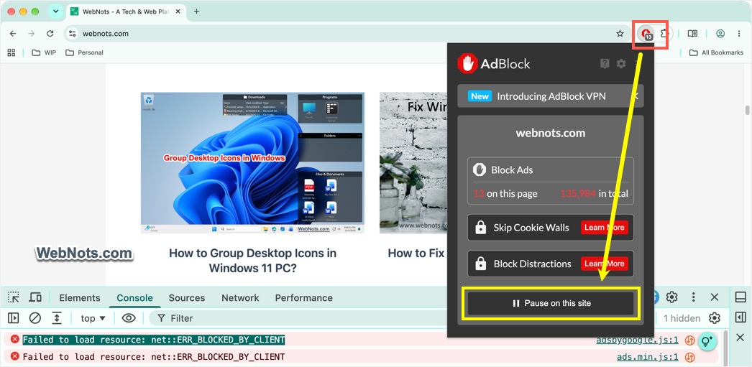The image size is (752, 367).
Task: Open the Performance tab
Action: tap(303, 298)
